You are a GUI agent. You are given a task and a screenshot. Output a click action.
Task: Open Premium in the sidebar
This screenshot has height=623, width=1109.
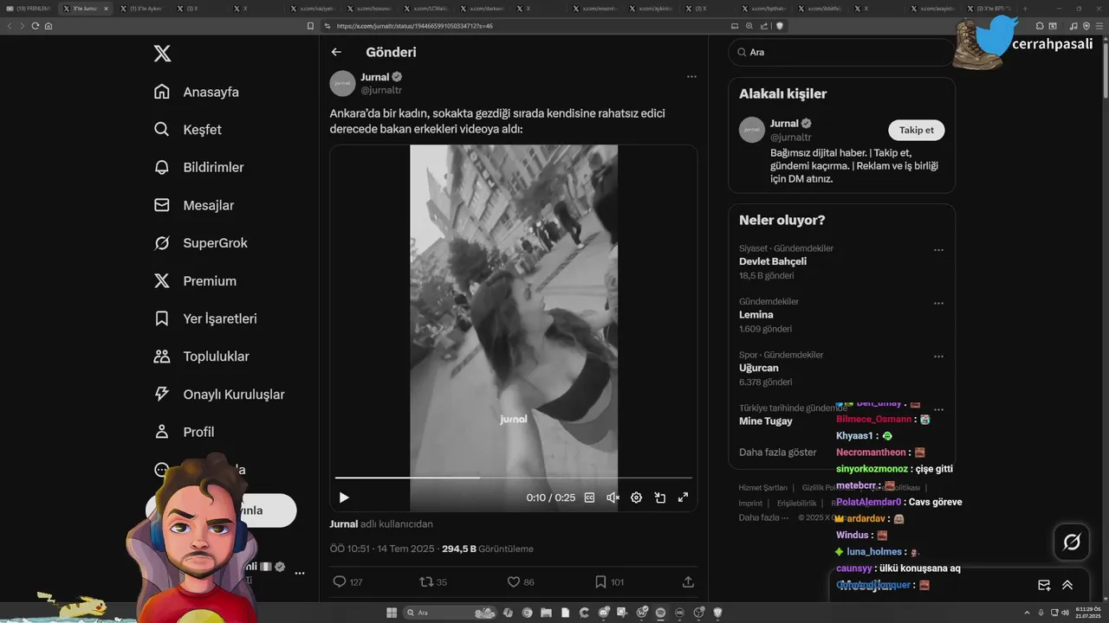pyautogui.click(x=195, y=281)
